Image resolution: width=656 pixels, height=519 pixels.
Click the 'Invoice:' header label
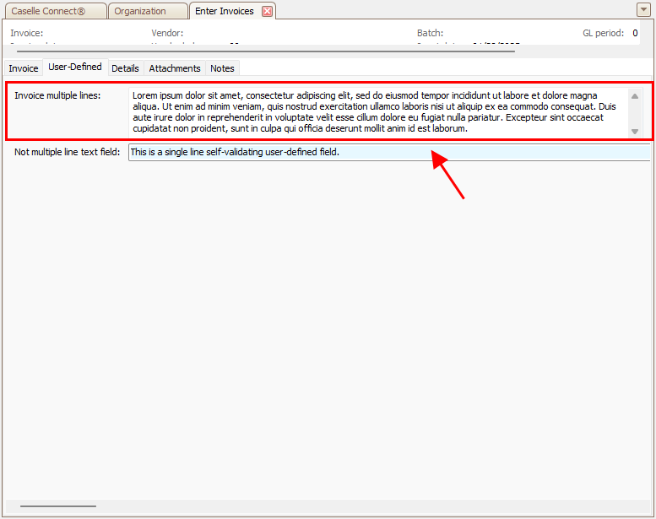tap(27, 33)
